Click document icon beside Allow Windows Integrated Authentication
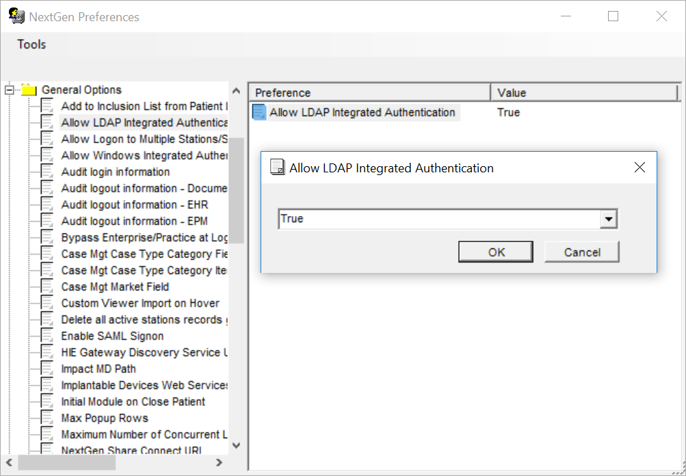The image size is (686, 476). pos(47,155)
